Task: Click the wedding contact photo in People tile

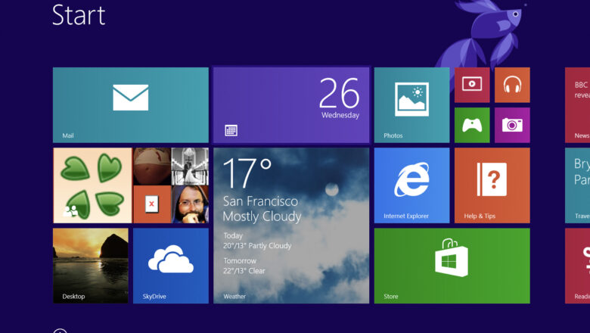Action: pos(190,166)
